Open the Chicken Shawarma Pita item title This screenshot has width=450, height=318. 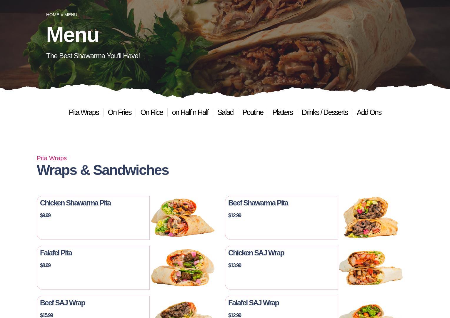tap(75, 203)
